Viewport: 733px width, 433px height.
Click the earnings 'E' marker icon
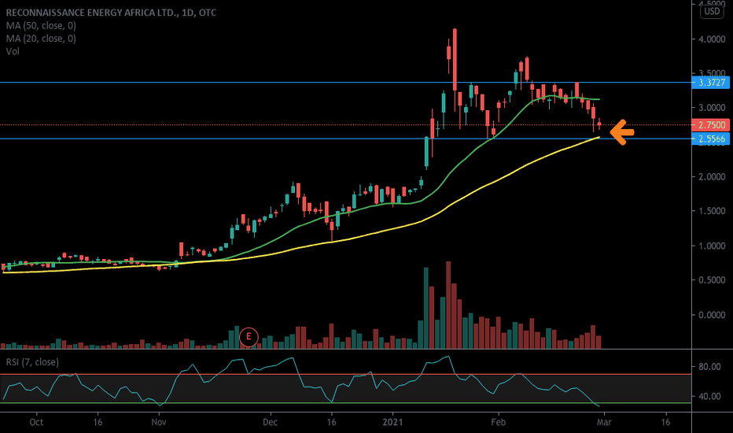tap(249, 337)
